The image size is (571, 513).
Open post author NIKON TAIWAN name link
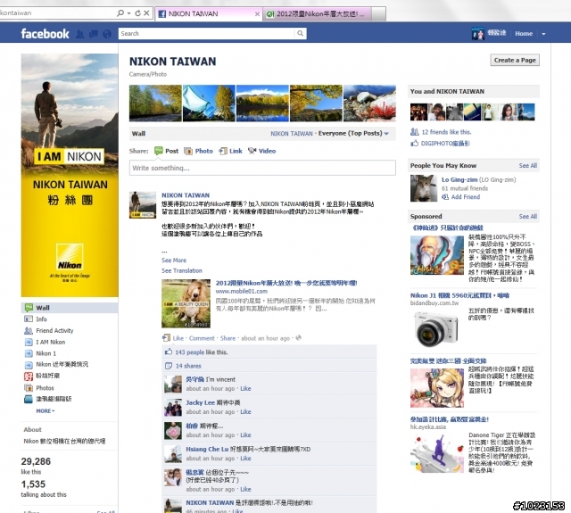click(x=186, y=195)
